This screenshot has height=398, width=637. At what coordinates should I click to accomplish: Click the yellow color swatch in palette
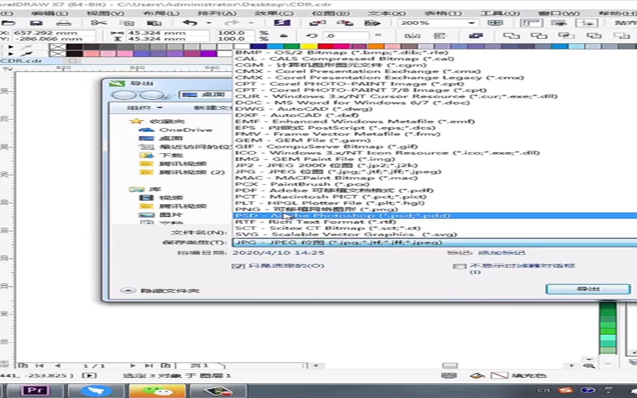309,47
